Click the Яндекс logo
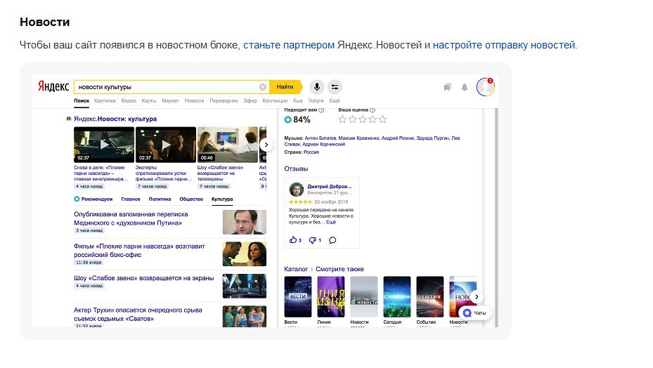Viewport: 653px width, 368px height. coord(53,86)
